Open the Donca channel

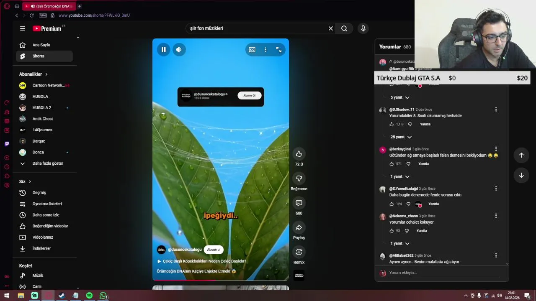(x=44, y=152)
